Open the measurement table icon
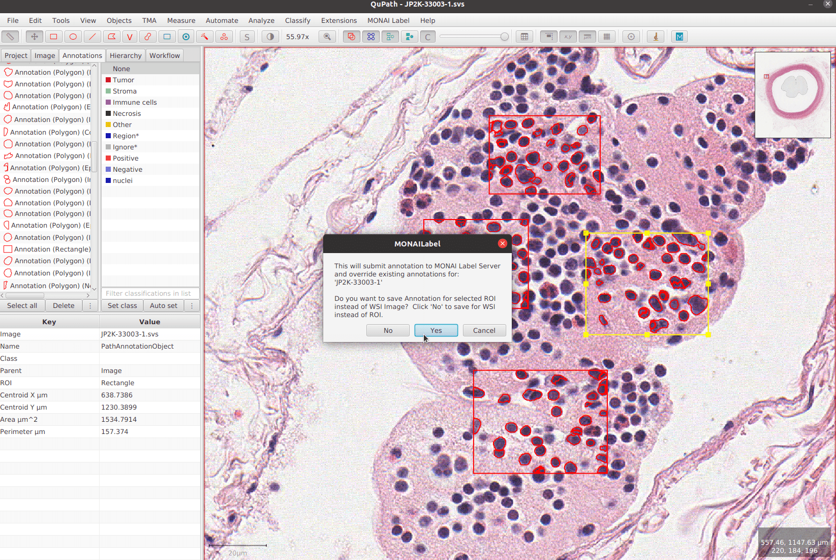This screenshot has height=560, width=836. click(x=524, y=37)
